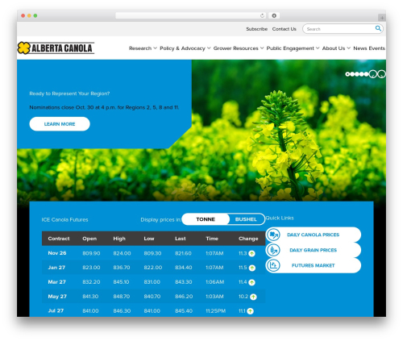Open the Events menu item

pos(377,48)
